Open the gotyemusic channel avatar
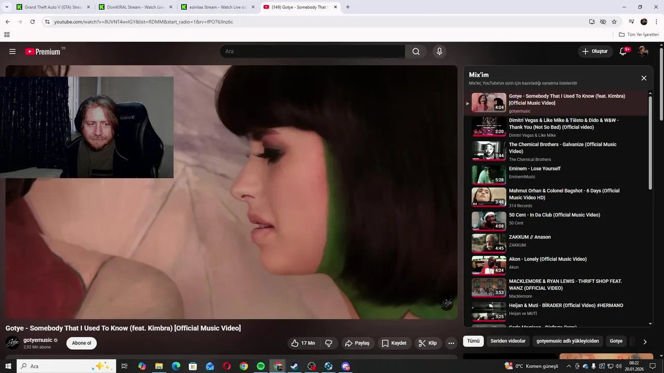664x373 pixels. (x=12, y=343)
